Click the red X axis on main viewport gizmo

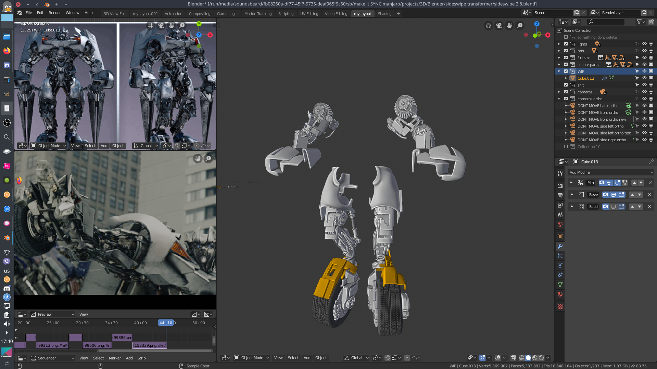coord(548,35)
